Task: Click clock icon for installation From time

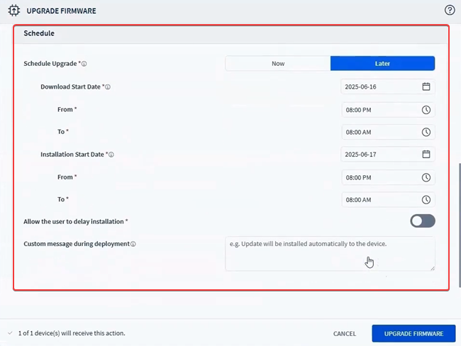Action: point(426,177)
